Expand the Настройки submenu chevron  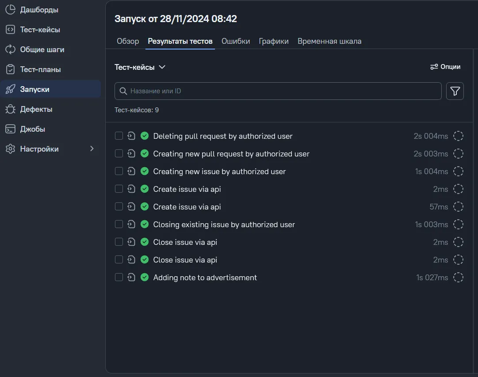coord(92,149)
